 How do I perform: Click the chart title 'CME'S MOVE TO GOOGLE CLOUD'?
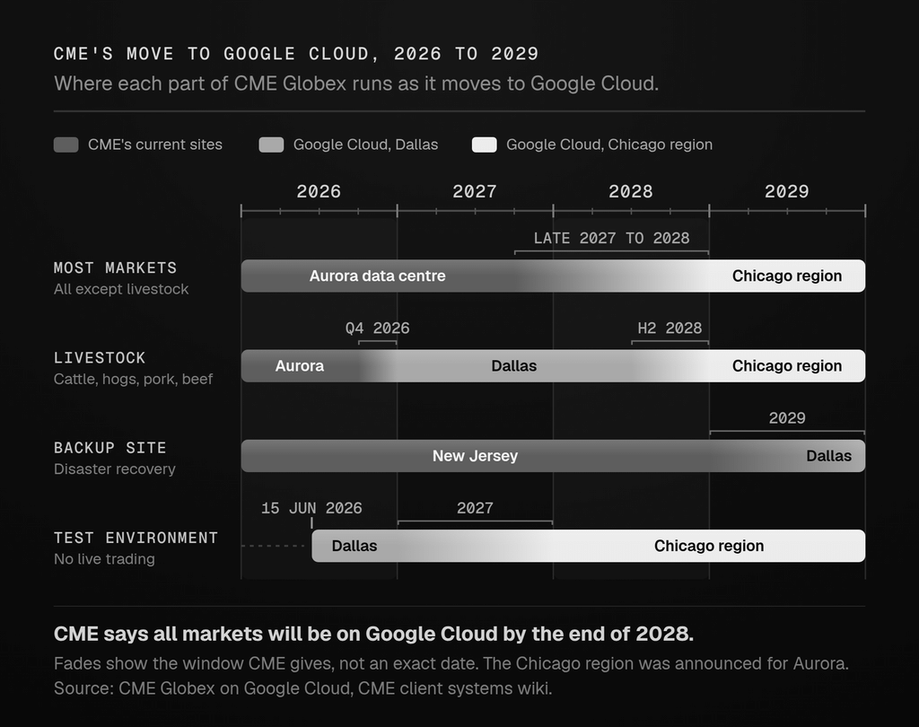[x=296, y=54]
